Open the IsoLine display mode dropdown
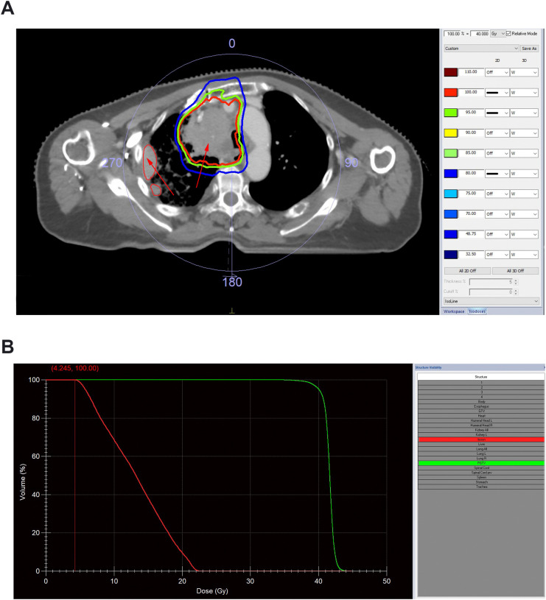 point(491,301)
